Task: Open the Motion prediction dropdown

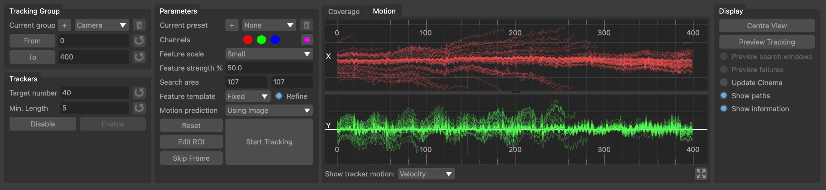Action: [269, 110]
